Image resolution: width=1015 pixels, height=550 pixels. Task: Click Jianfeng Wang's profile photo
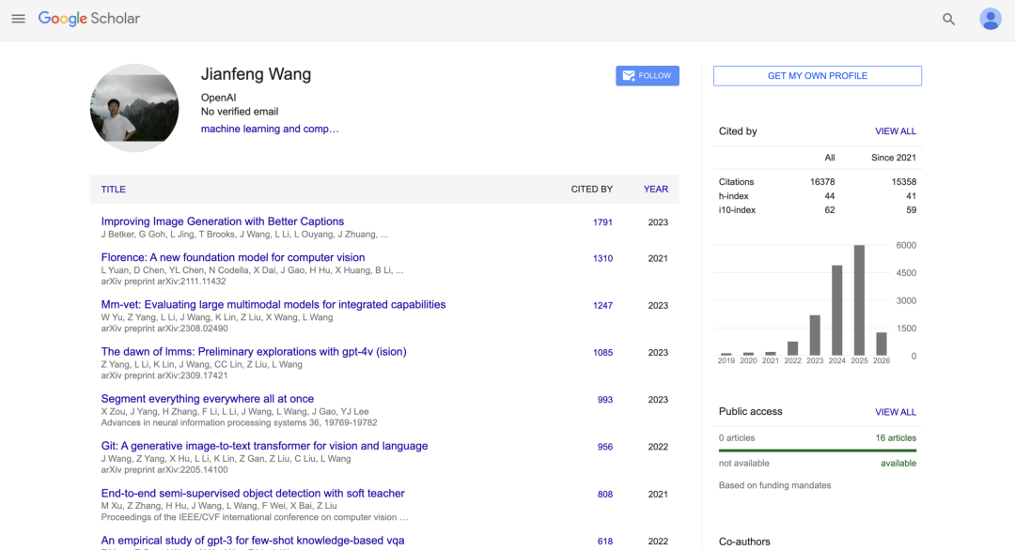[134, 107]
